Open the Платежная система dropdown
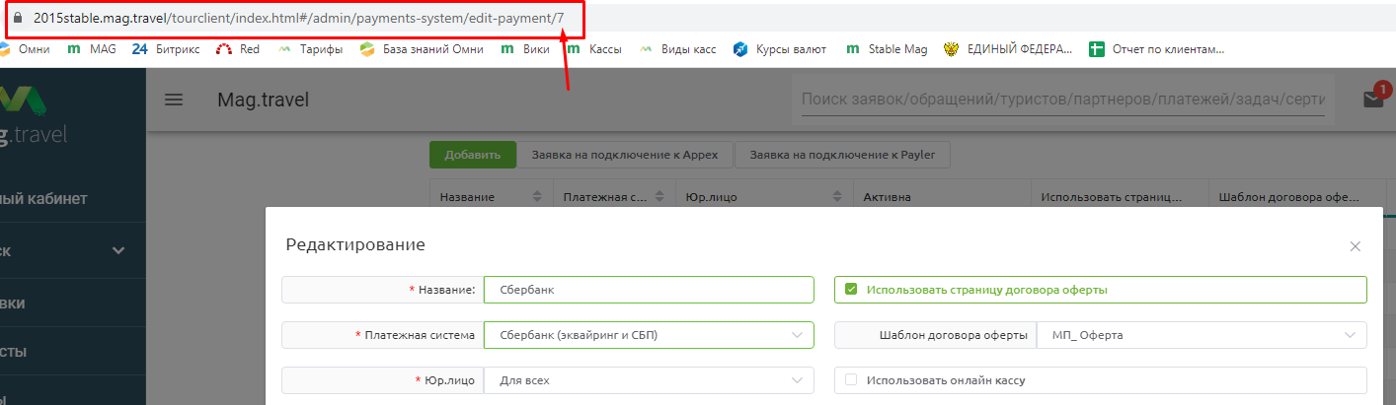The image size is (1396, 405). [x=649, y=335]
